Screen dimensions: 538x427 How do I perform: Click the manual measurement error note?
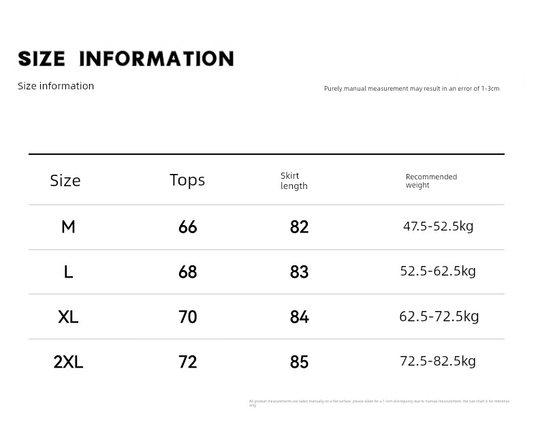click(412, 89)
